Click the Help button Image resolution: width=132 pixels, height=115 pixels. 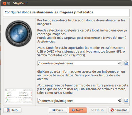pyautogui.click(x=12, y=110)
